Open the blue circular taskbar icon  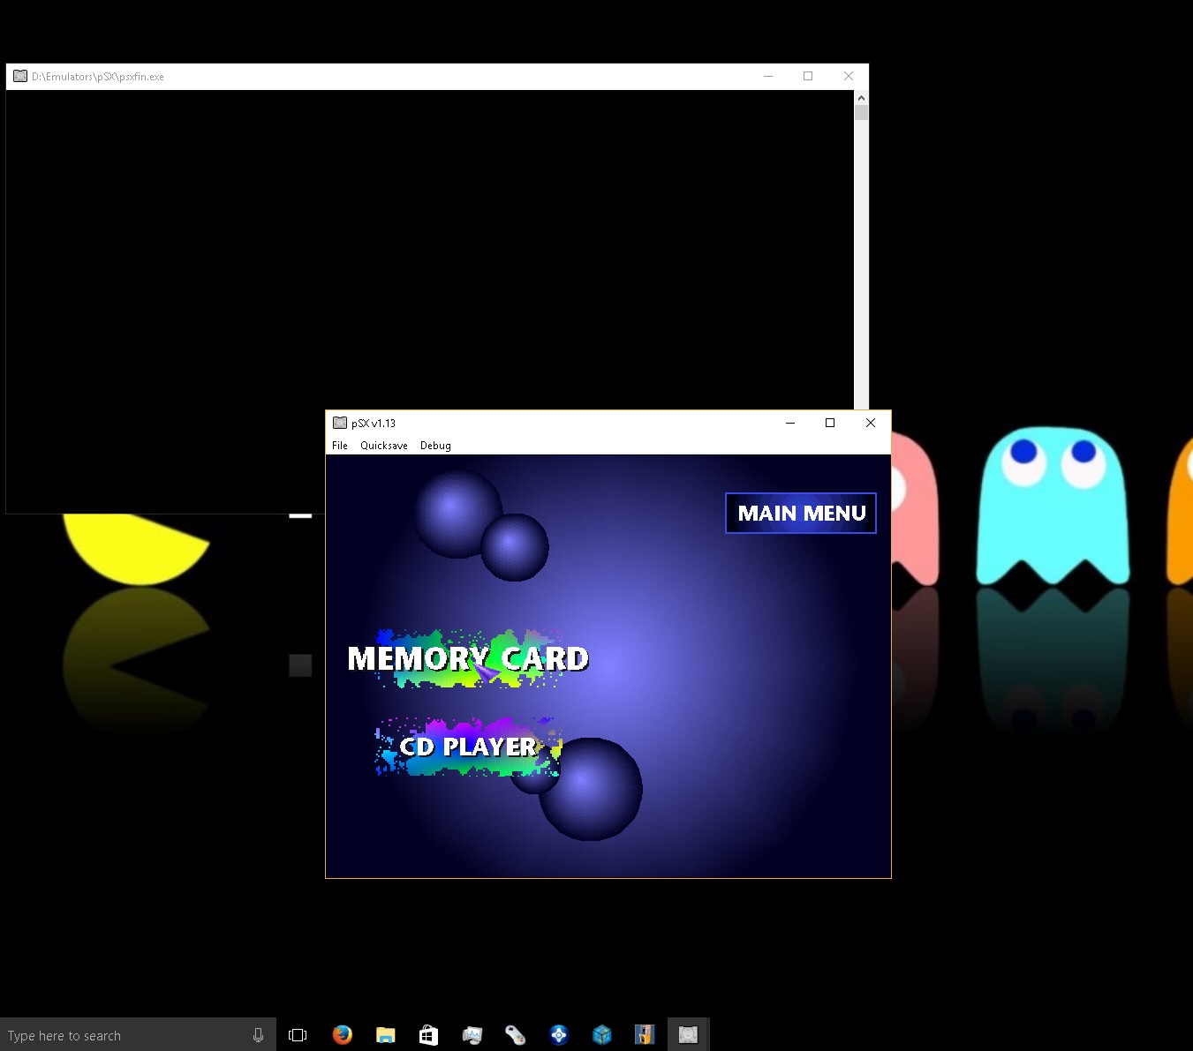coord(559,1035)
